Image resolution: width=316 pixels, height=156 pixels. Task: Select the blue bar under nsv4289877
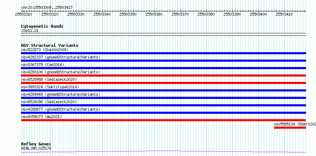[163, 113]
